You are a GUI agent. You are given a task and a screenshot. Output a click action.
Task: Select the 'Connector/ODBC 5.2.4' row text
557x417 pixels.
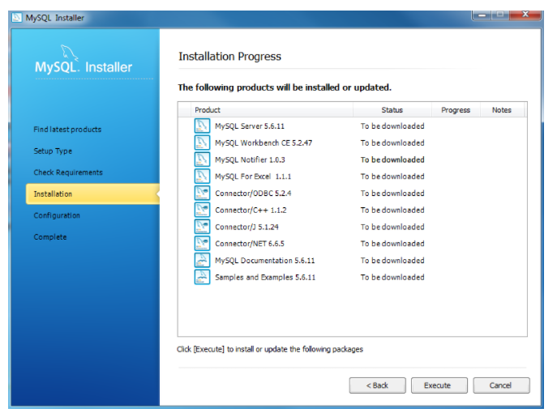(253, 194)
